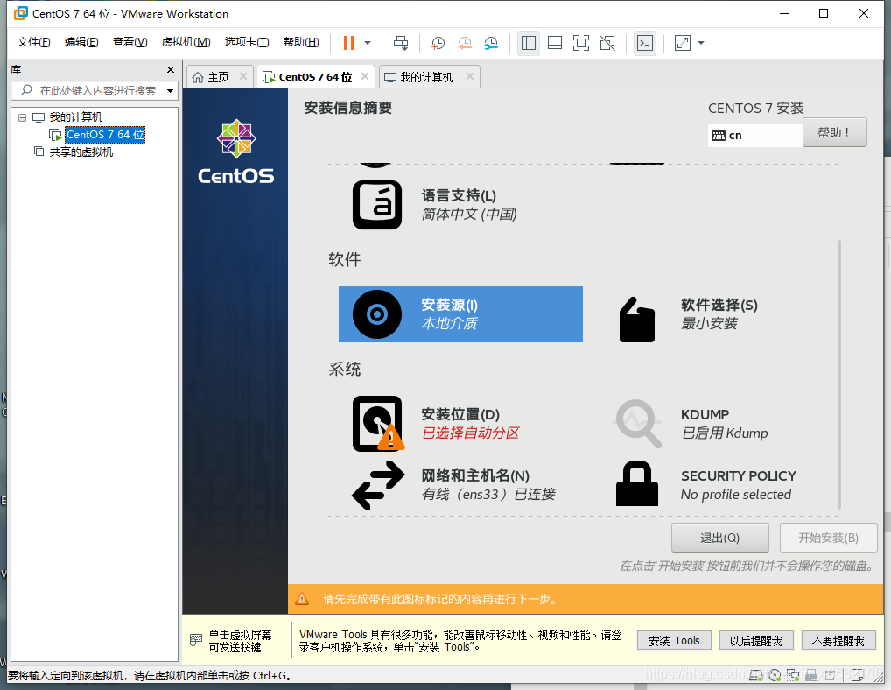891x690 pixels.
Task: Click the CentOS logo in sidebar
Action: pos(235,151)
